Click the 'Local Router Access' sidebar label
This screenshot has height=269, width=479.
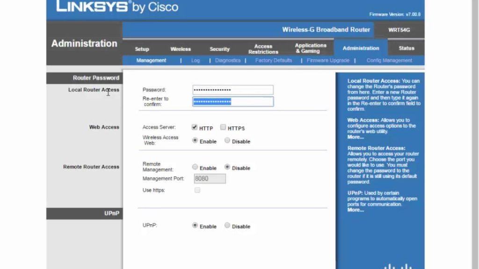pyautogui.click(x=94, y=90)
